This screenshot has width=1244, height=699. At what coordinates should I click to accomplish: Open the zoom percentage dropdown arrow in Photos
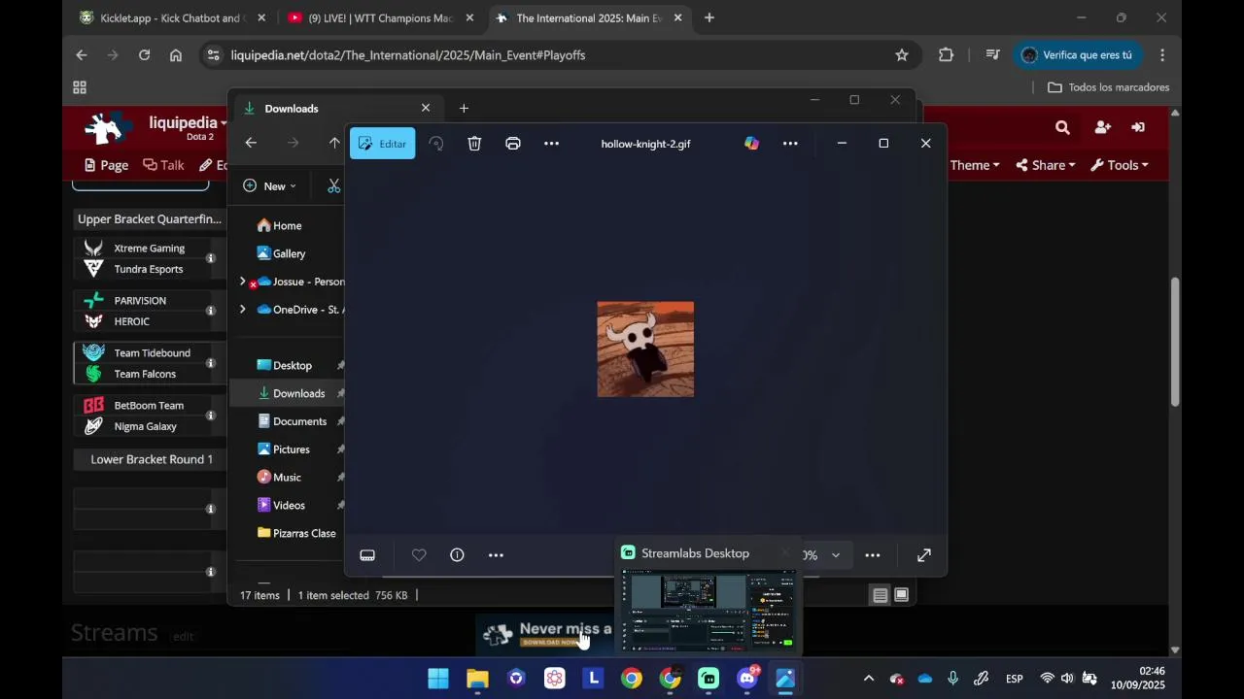[x=836, y=555]
